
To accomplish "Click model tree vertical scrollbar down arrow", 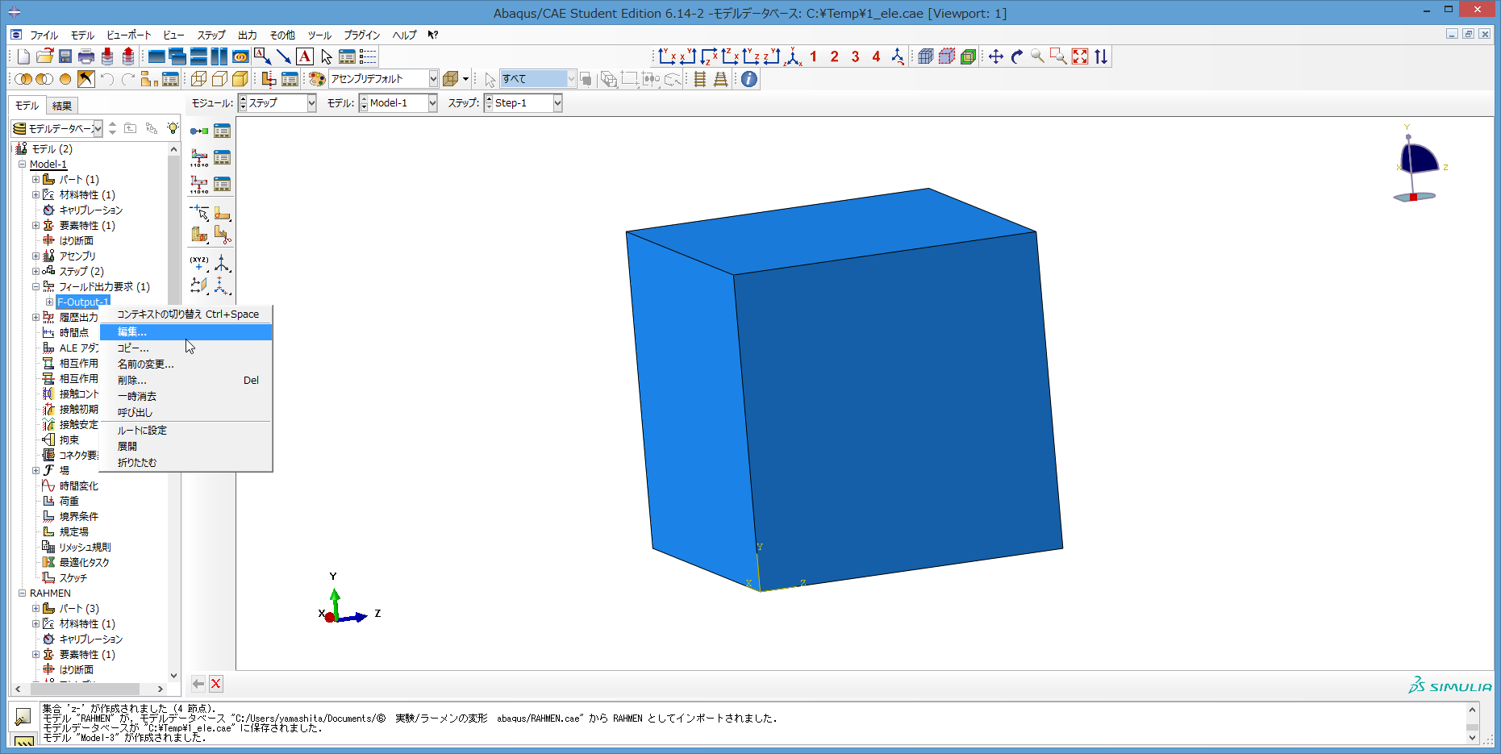I will pos(173,676).
